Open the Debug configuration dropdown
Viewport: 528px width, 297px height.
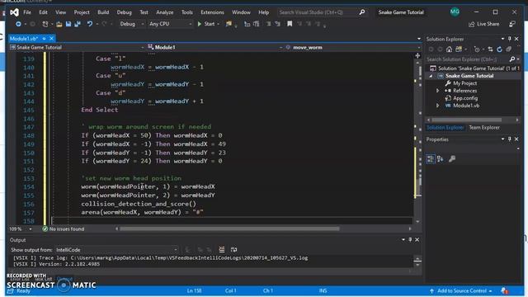(131, 24)
